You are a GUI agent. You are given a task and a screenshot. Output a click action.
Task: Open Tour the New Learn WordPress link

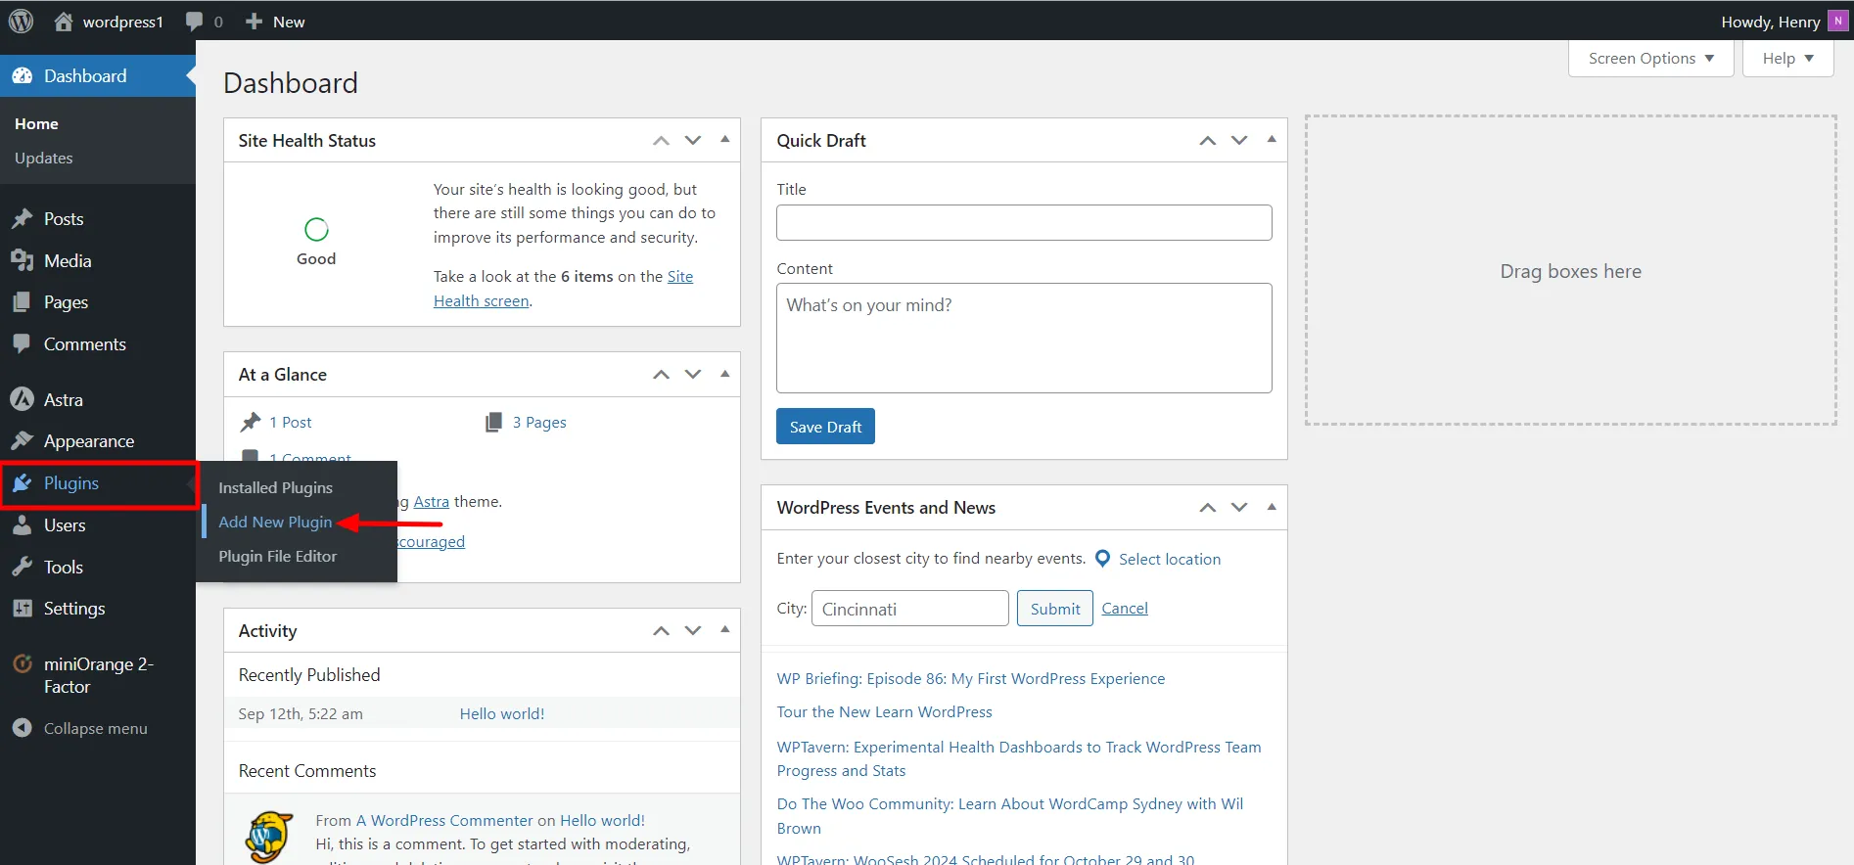tap(884, 712)
